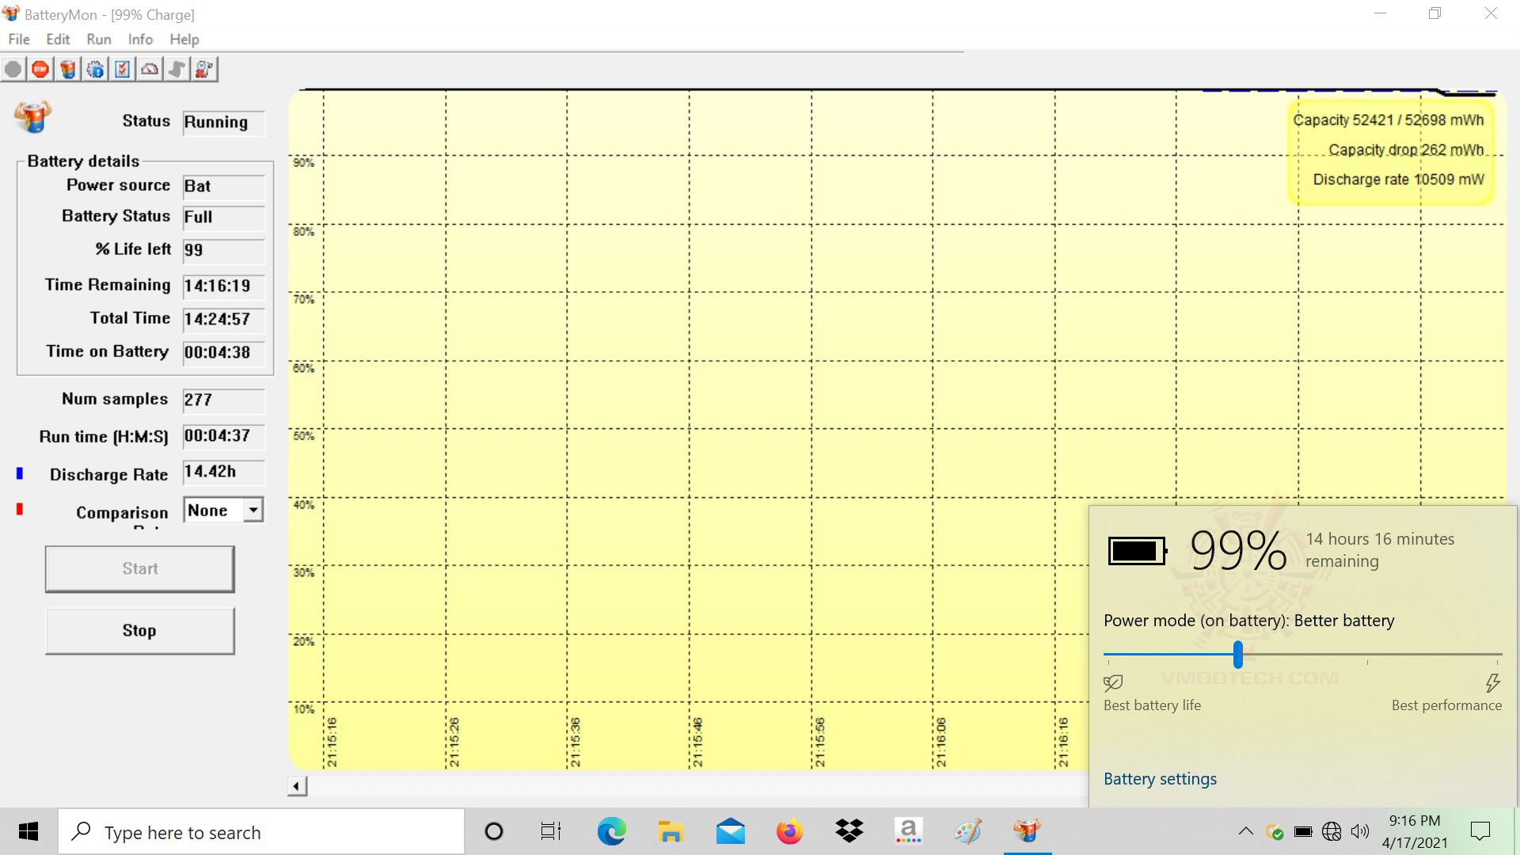This screenshot has height=855, width=1520.
Task: Expand the Comparison Rate dropdown
Action: [x=253, y=511]
